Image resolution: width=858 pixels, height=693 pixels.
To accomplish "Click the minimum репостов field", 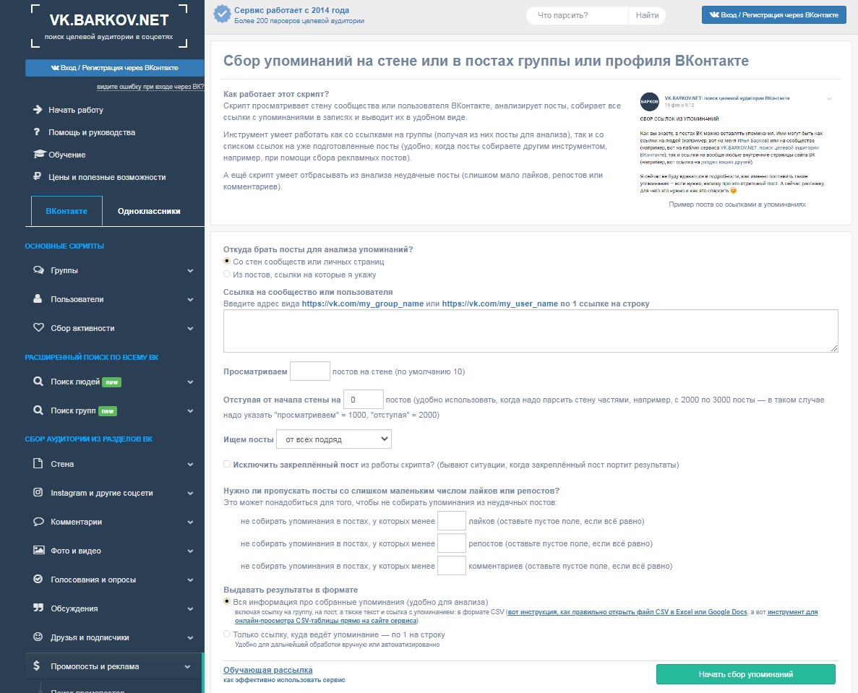I will tap(452, 543).
